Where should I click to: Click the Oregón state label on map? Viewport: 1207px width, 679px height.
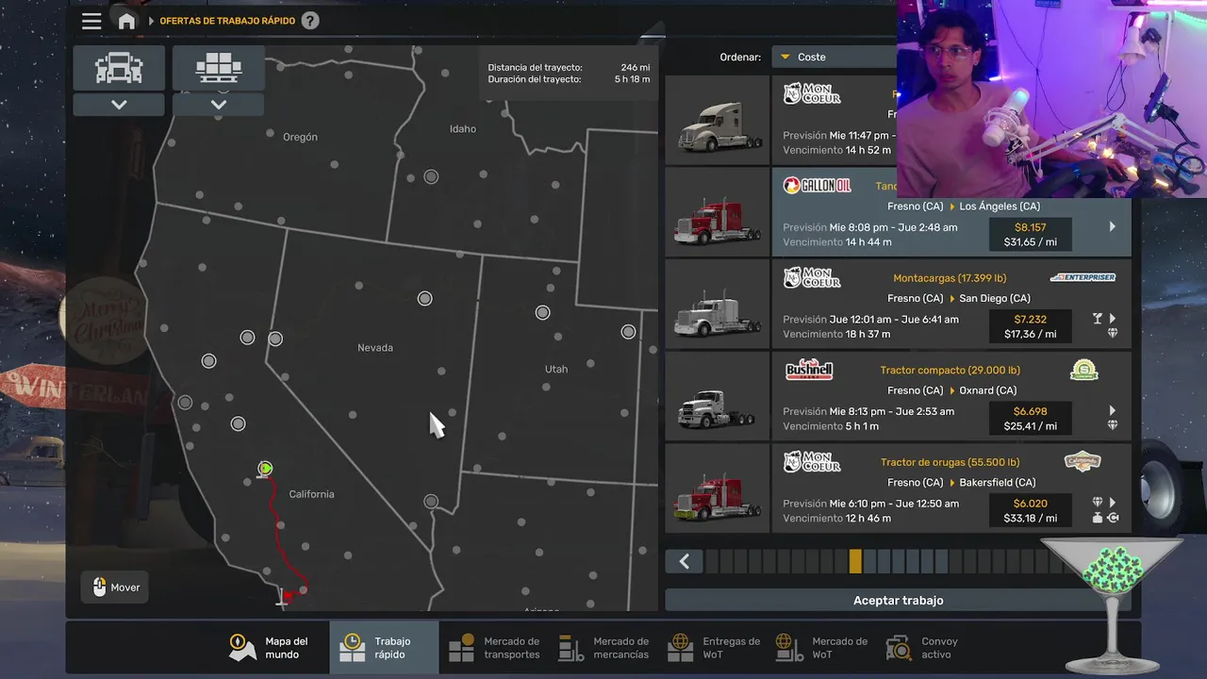pos(300,137)
